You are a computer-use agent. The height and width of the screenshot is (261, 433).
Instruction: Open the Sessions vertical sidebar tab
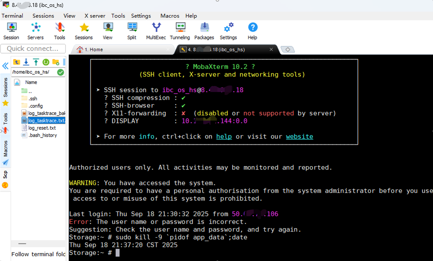coord(5,92)
